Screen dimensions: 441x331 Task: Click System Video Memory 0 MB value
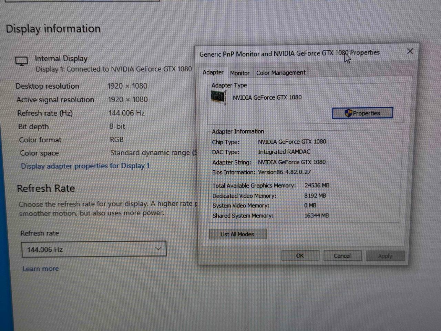[310, 205]
